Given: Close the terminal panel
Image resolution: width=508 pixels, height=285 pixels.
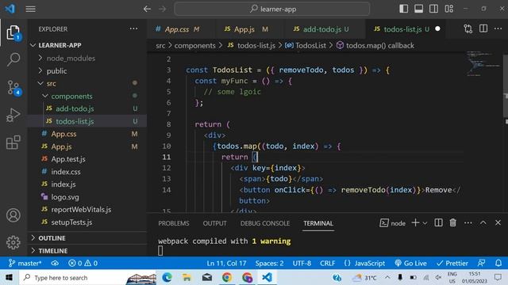Looking at the screenshot, I should 498,222.
